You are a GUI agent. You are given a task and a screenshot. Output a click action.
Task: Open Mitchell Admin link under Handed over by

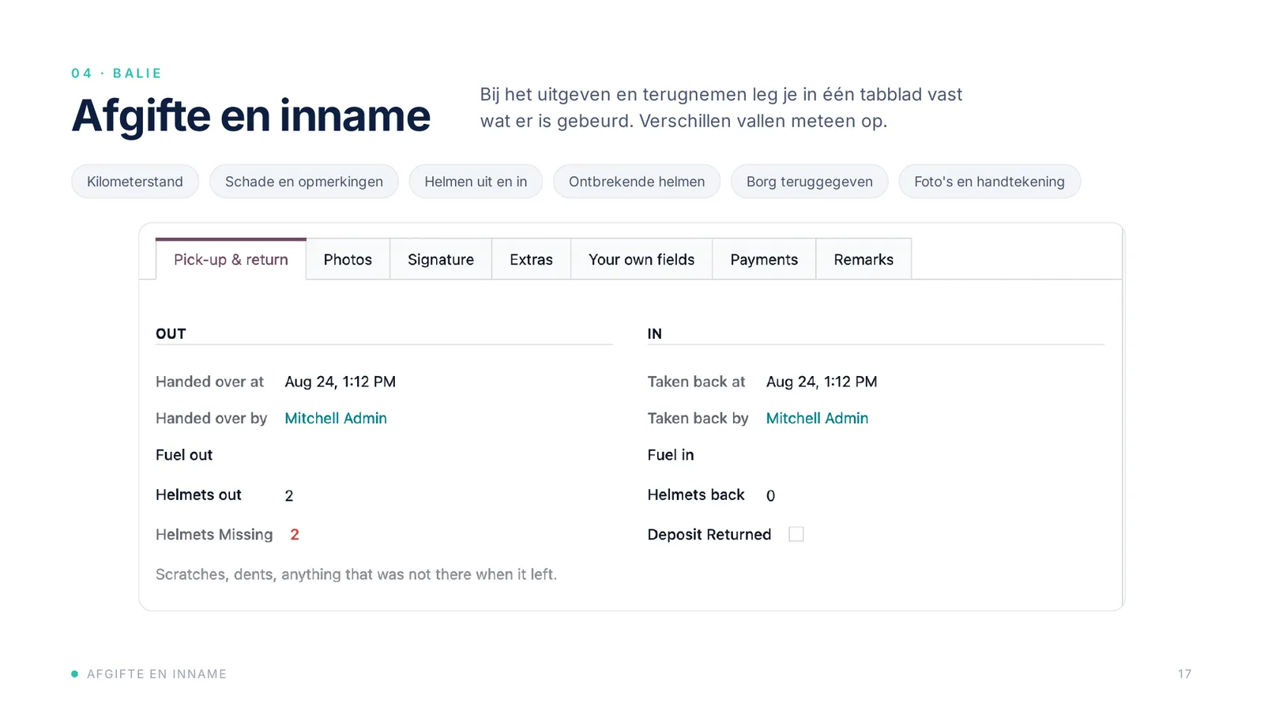pyautogui.click(x=336, y=418)
